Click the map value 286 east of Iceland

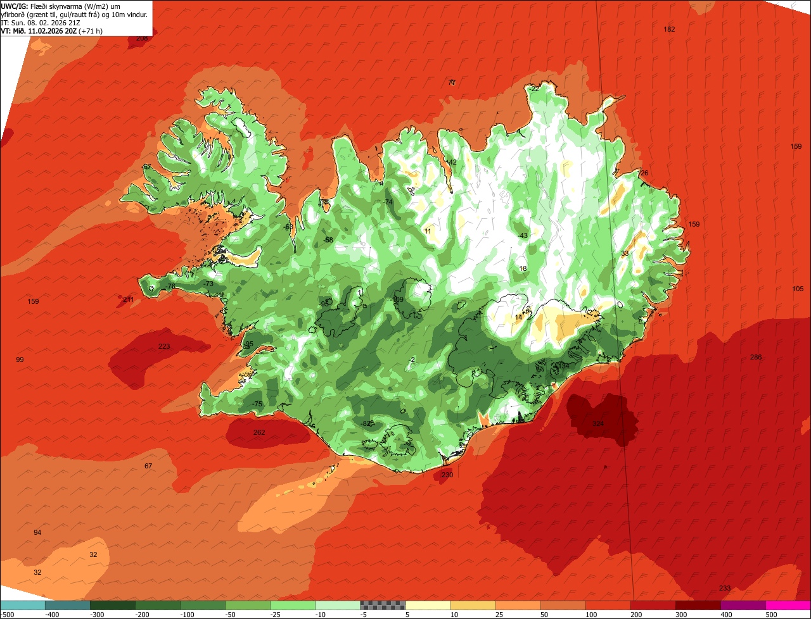tap(755, 358)
